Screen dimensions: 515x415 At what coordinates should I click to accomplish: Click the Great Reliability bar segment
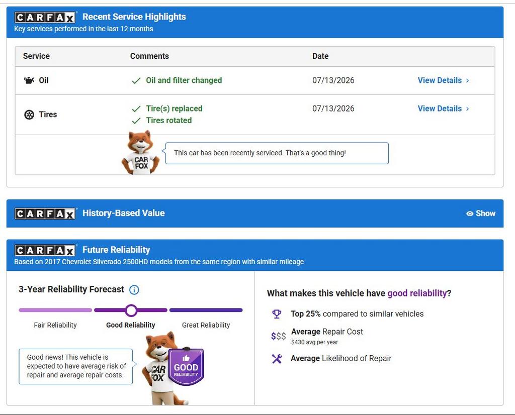click(206, 310)
